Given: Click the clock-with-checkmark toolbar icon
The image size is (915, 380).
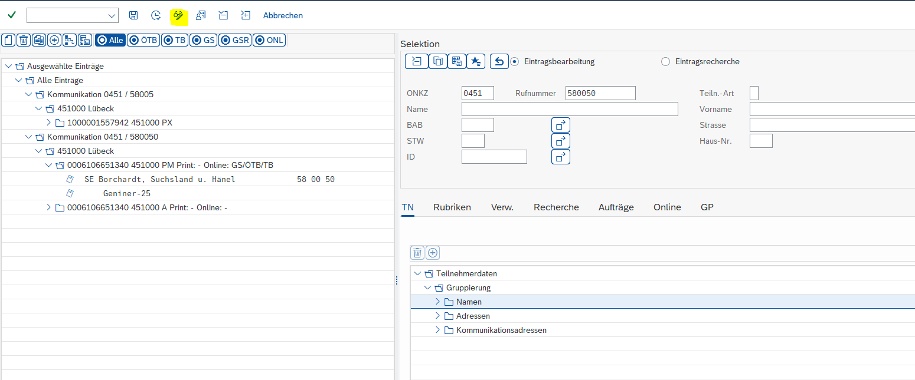Looking at the screenshot, I should (x=156, y=15).
